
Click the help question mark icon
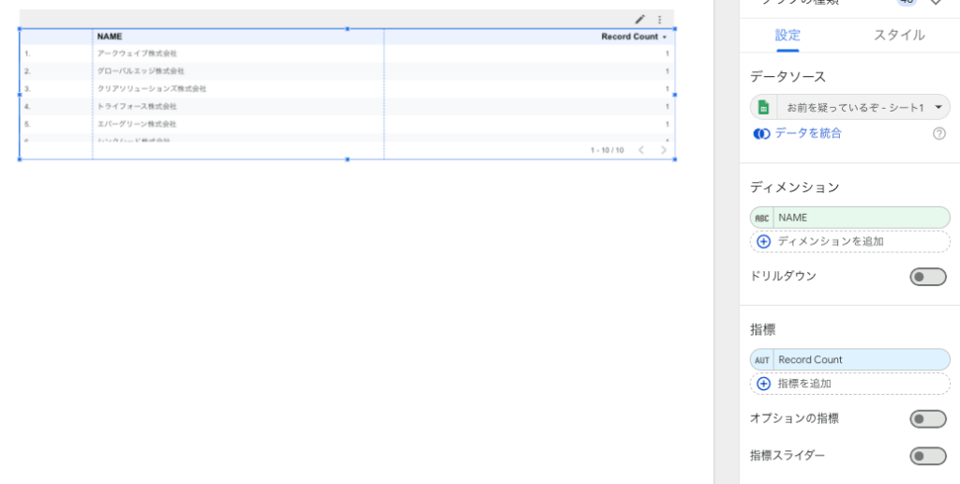tap(938, 134)
